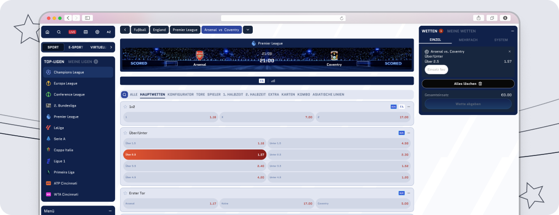559x215 pixels.
Task: Switch to the System bet tab
Action: click(x=501, y=40)
